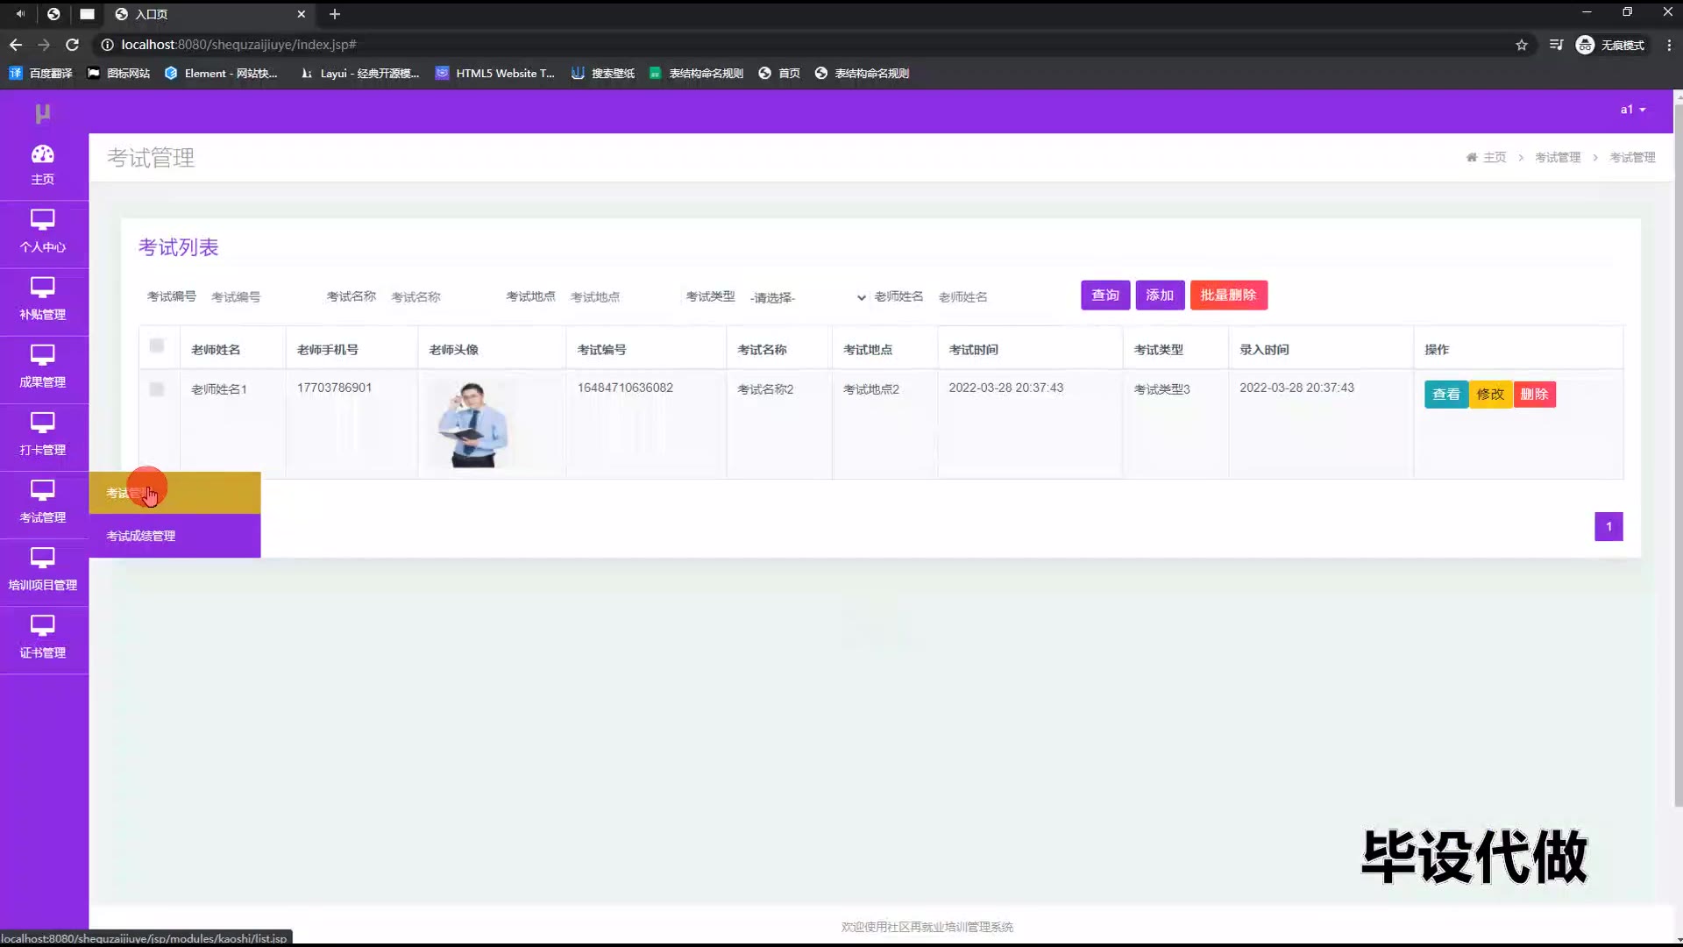This screenshot has width=1683, height=947.
Task: Click the teacher avatar thumbnail
Action: [473, 424]
